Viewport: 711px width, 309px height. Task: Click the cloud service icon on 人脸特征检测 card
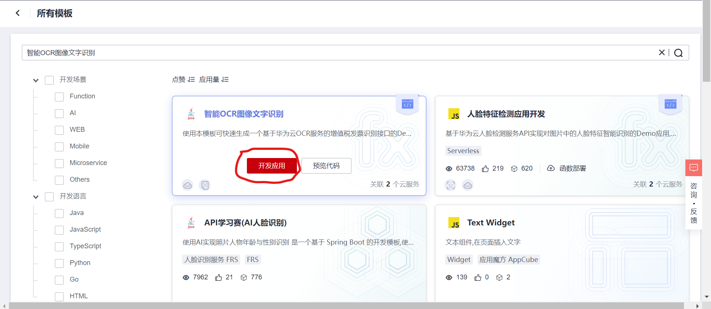coord(468,185)
